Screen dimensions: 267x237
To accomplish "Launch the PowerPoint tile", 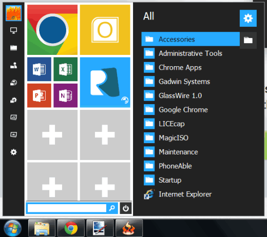I will [39, 95].
